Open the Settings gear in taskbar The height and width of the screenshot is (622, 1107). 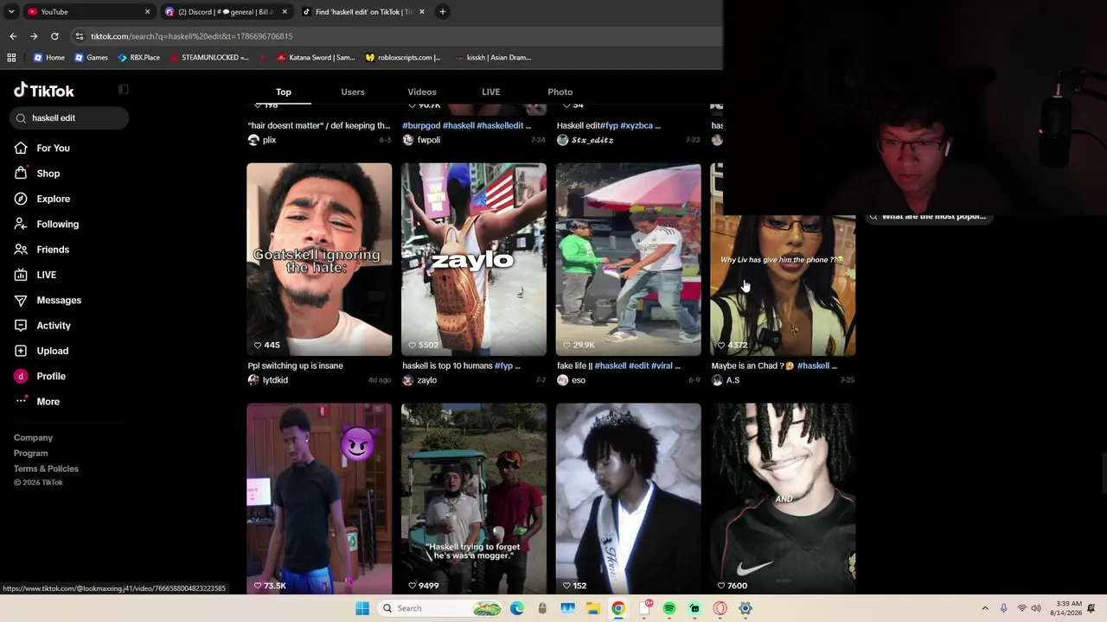(x=745, y=608)
